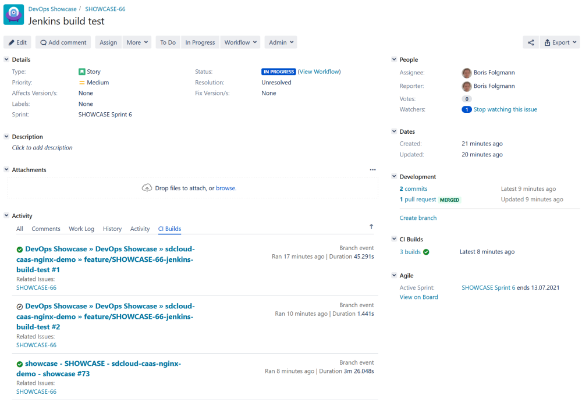
Task: Click Stop watching this issue
Action: pyautogui.click(x=505, y=109)
